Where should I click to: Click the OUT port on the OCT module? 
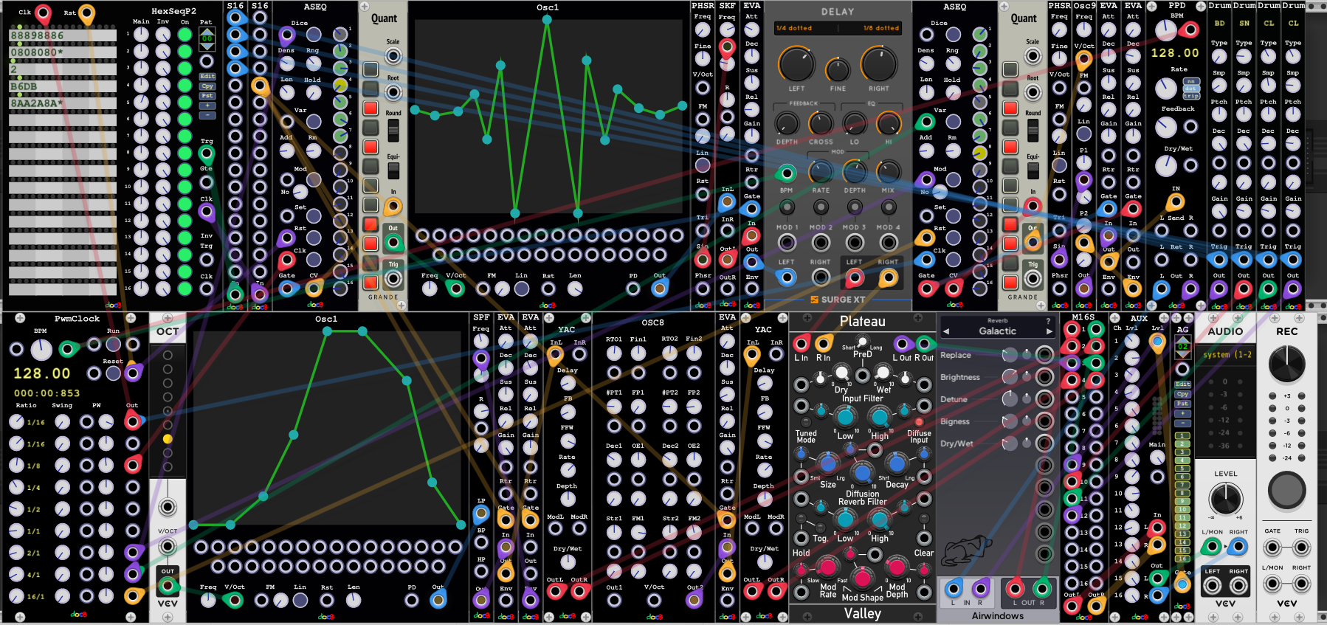pos(168,585)
